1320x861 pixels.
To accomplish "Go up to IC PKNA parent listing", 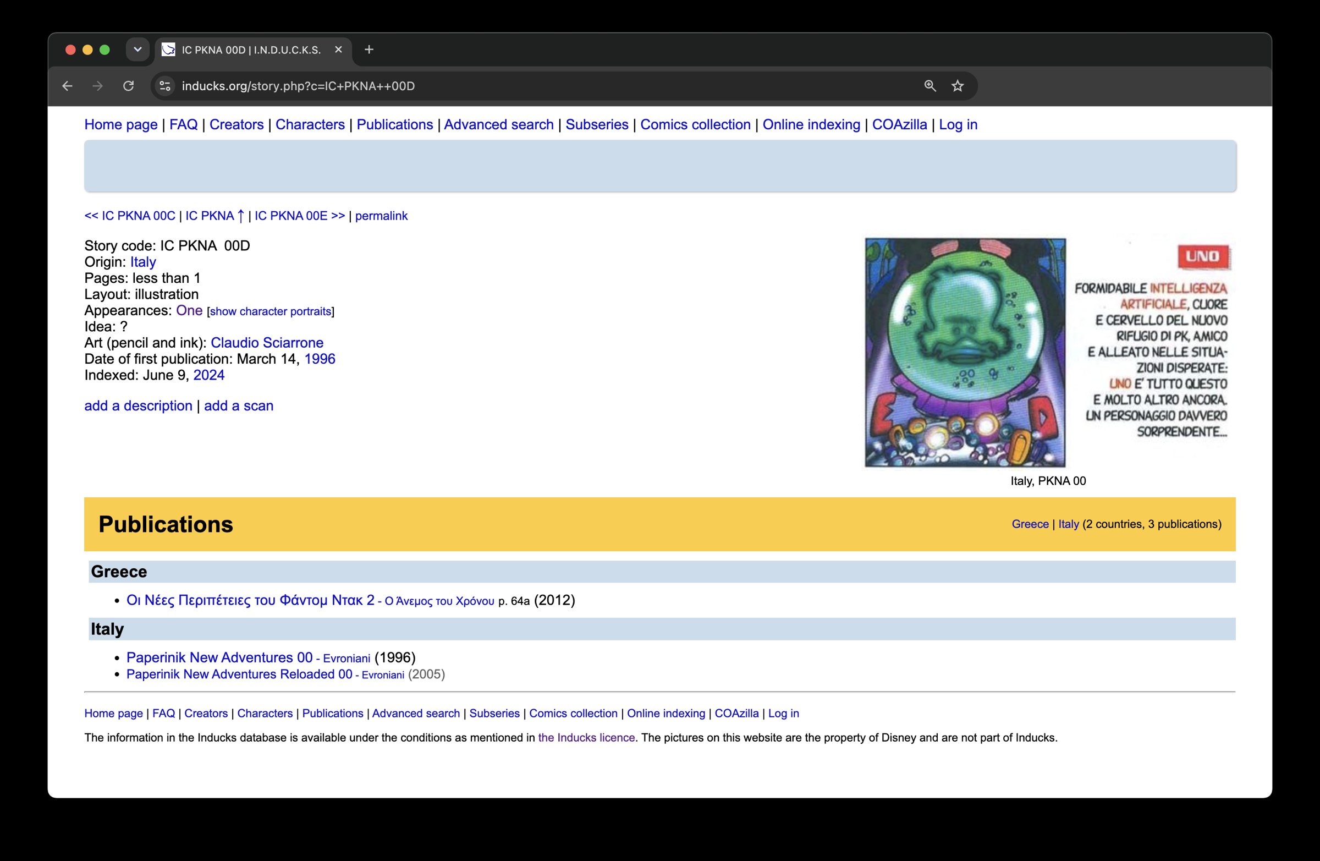I will tap(215, 216).
